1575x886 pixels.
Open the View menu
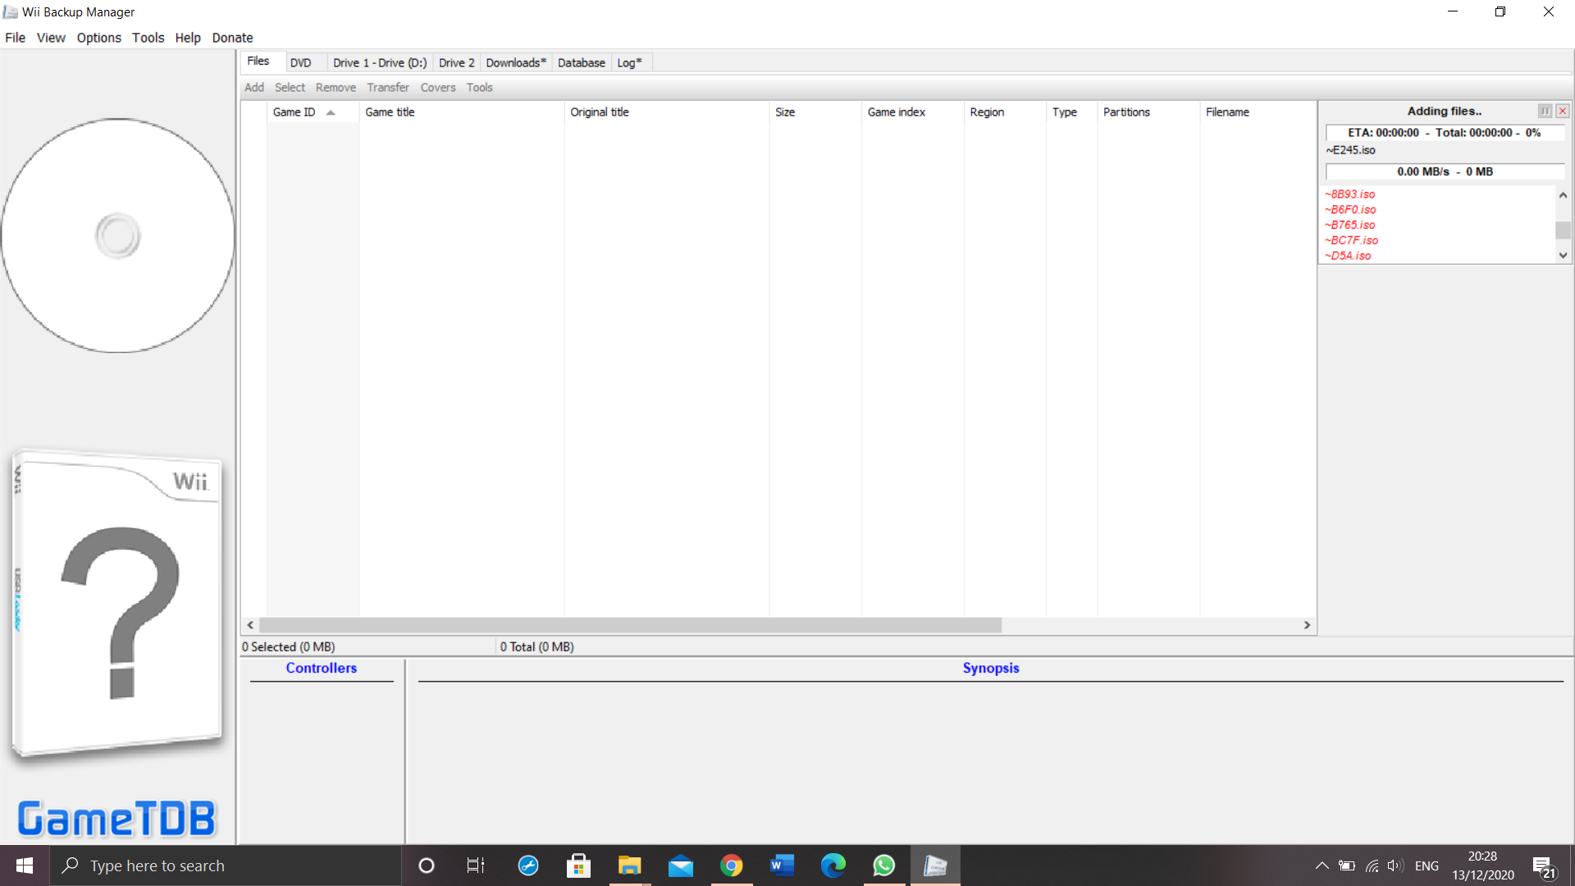(x=51, y=38)
